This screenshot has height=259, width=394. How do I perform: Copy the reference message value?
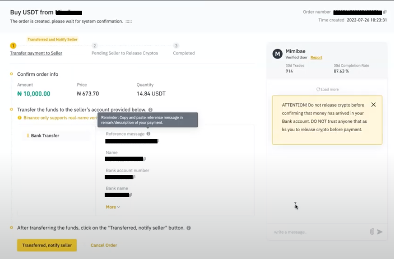tap(158, 141)
